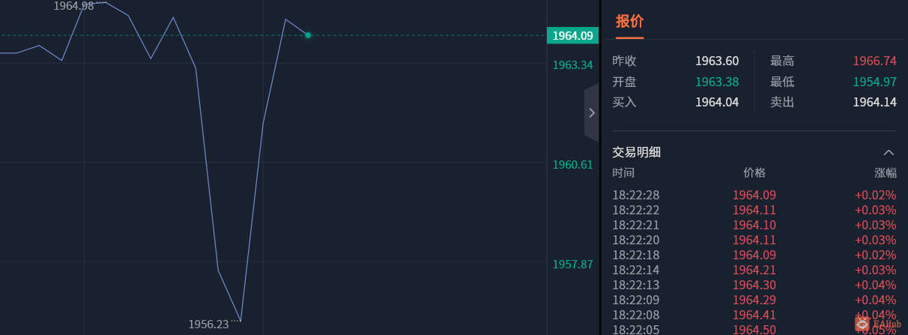Click the FAHub watermark logo icon
Viewport: 908px width, 335px height.
(x=862, y=324)
